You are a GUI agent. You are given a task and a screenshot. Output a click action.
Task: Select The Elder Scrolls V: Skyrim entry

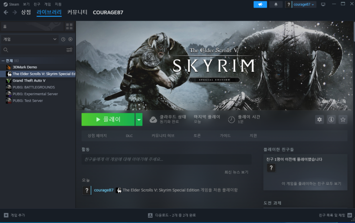point(38,74)
